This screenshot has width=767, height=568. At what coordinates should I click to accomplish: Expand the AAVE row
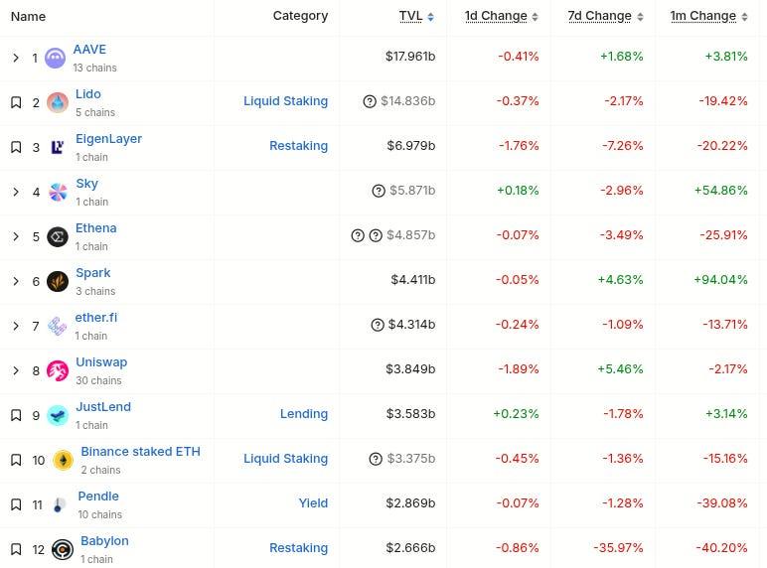point(16,58)
